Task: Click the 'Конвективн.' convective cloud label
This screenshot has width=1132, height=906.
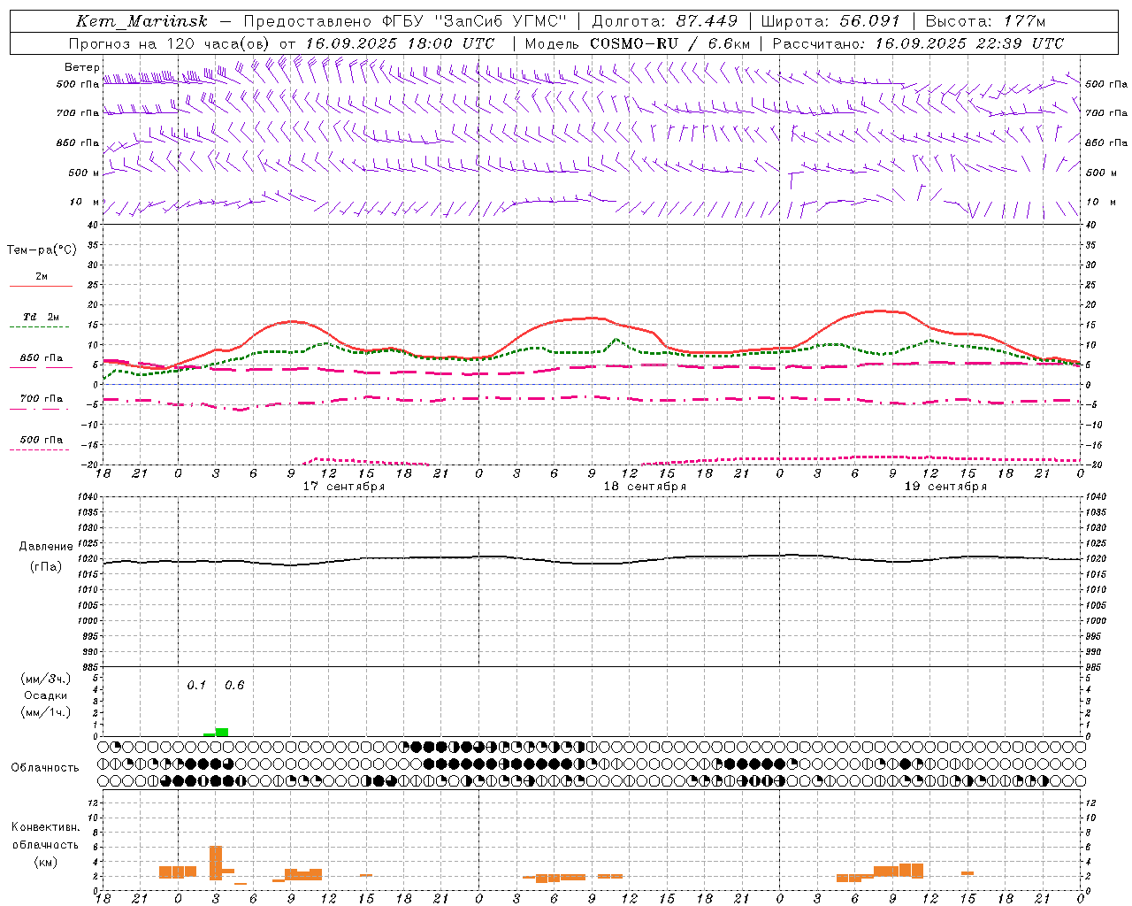Action: [46, 827]
